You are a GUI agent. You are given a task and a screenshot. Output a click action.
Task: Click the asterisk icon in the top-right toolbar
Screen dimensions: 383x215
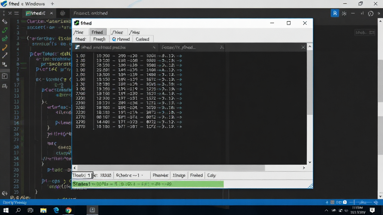click(344, 13)
